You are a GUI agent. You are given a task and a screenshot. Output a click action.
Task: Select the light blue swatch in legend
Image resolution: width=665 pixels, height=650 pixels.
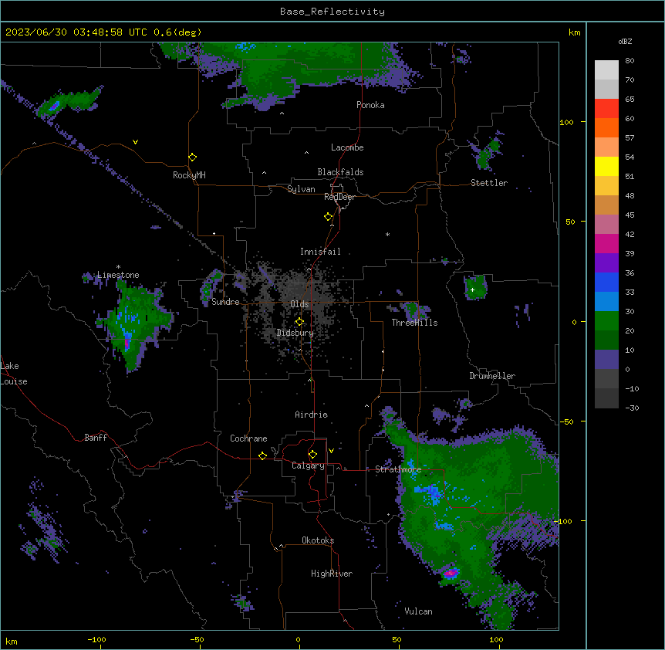click(606, 302)
